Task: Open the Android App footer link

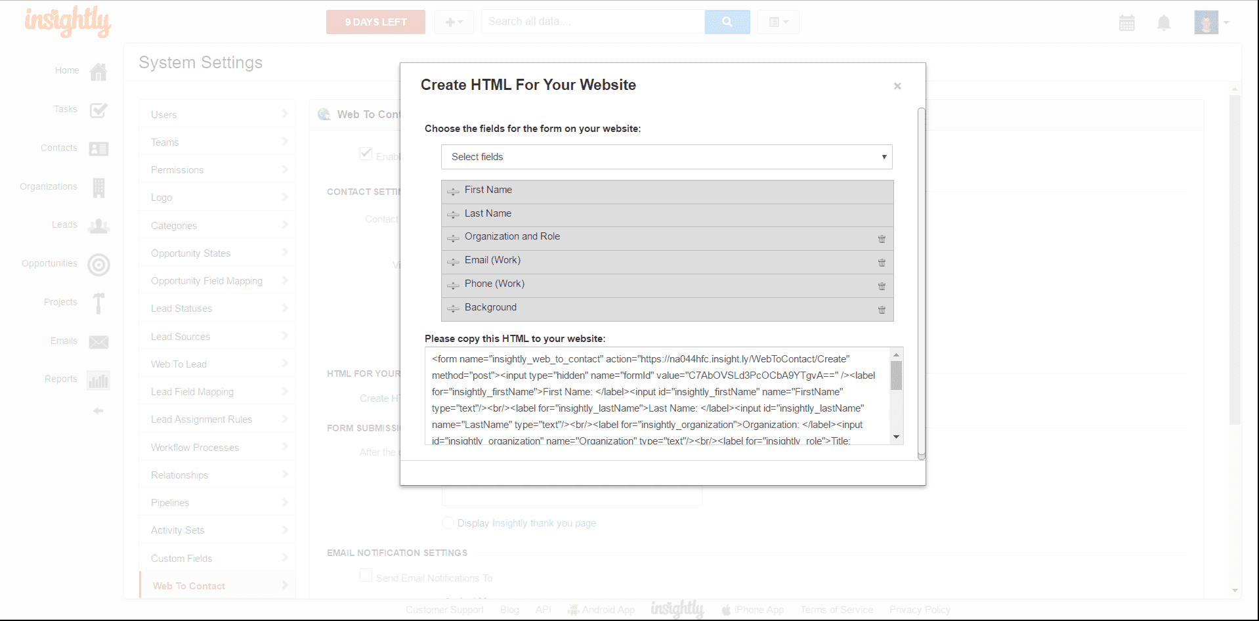Action: click(601, 610)
